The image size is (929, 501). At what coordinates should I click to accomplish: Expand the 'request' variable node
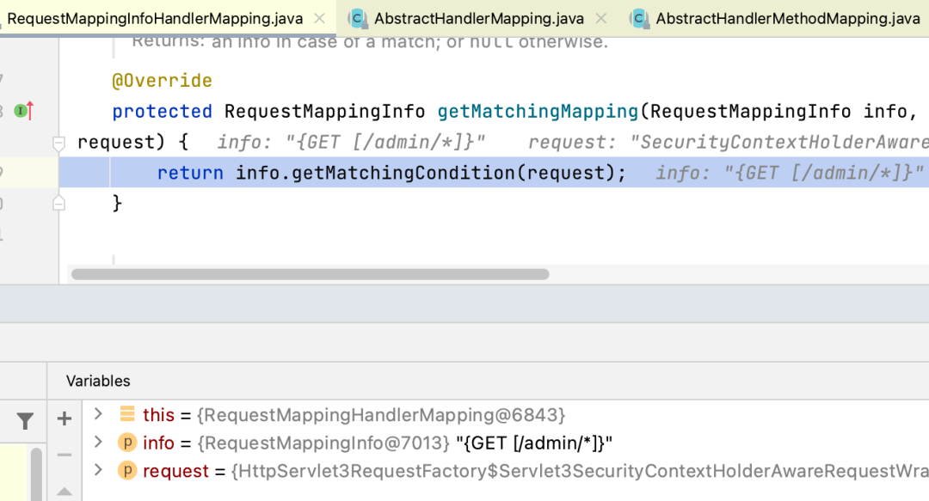98,471
